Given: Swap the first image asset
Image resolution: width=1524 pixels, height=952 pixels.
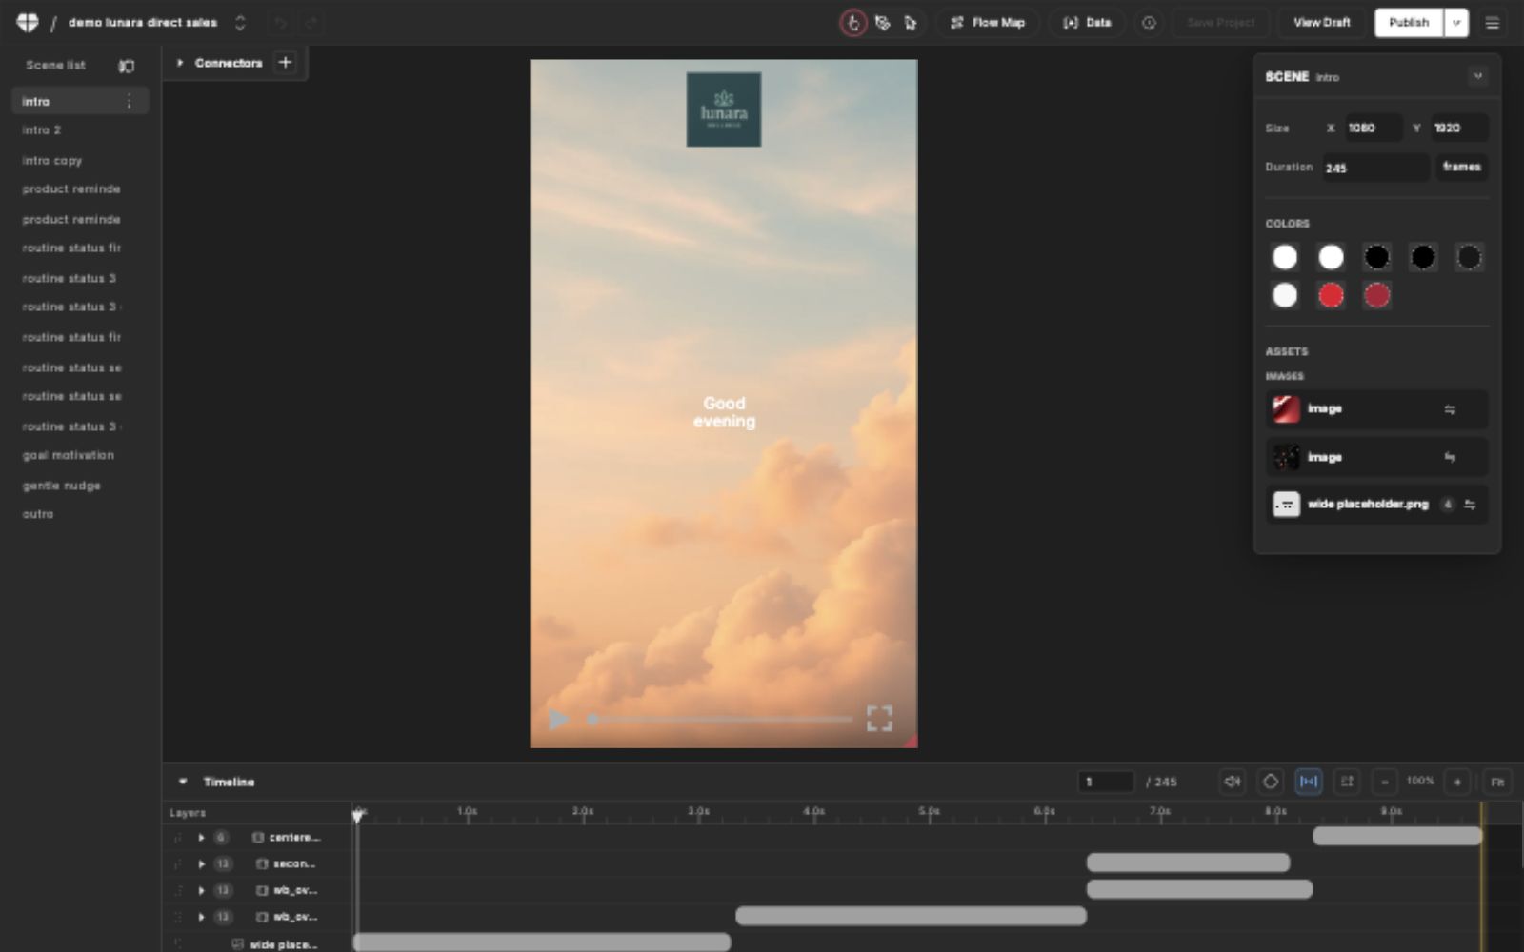Looking at the screenshot, I should (1450, 409).
